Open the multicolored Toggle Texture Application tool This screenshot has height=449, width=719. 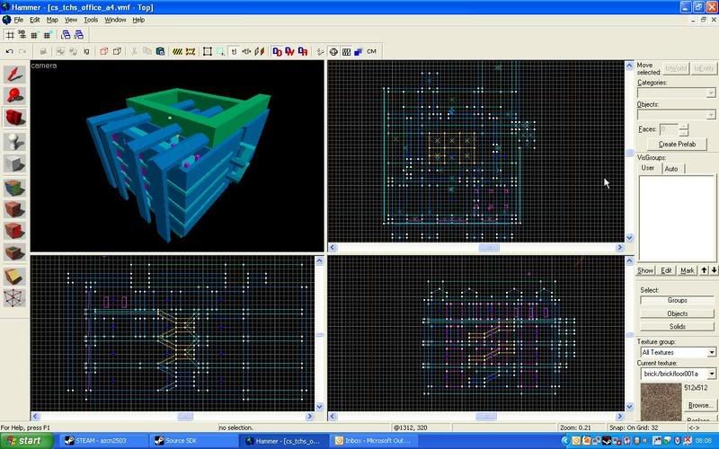[x=14, y=188]
